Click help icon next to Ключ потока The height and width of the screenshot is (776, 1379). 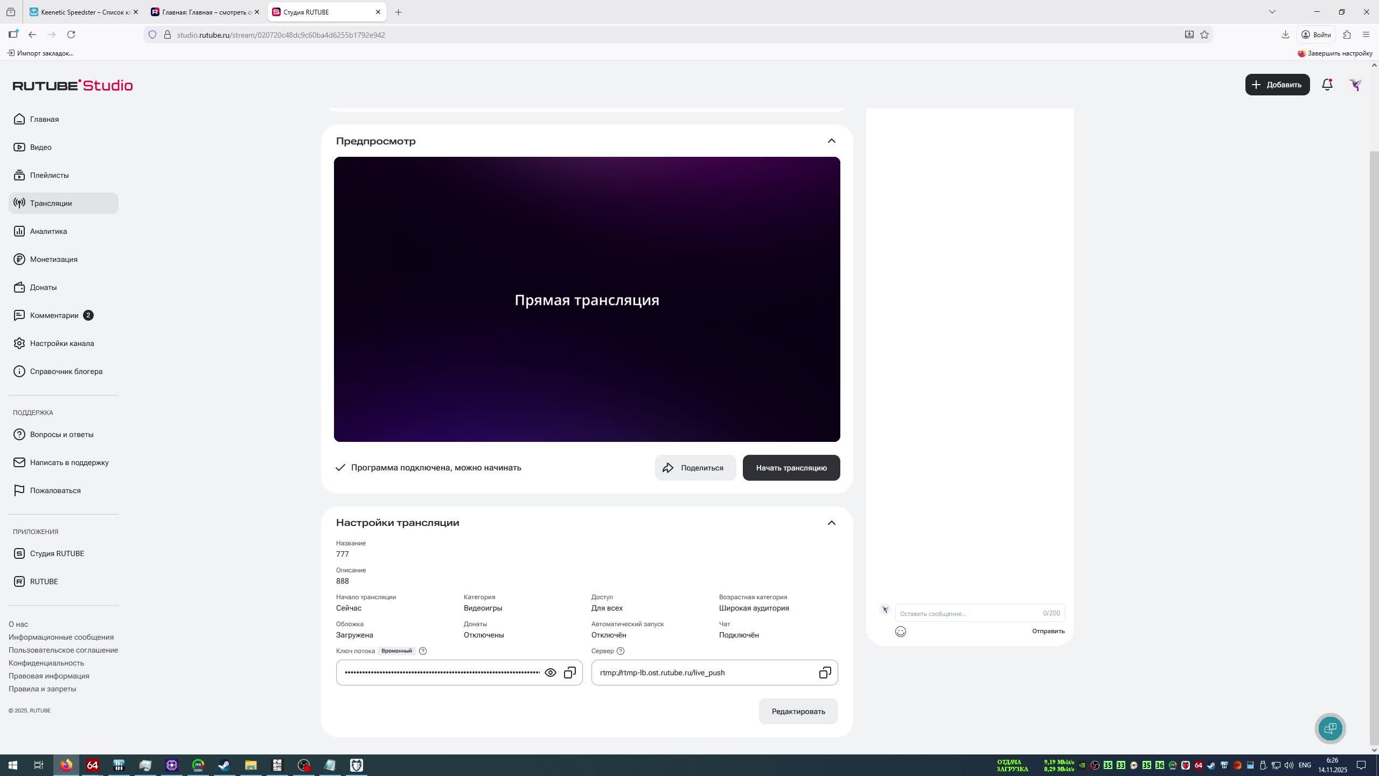click(x=423, y=651)
